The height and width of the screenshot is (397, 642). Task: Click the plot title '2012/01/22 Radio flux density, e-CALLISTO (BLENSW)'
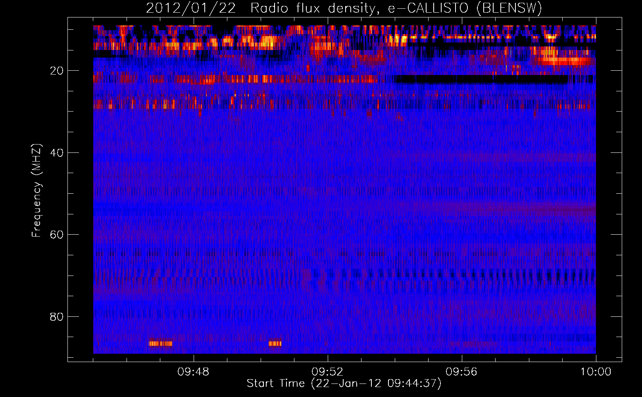click(x=344, y=8)
